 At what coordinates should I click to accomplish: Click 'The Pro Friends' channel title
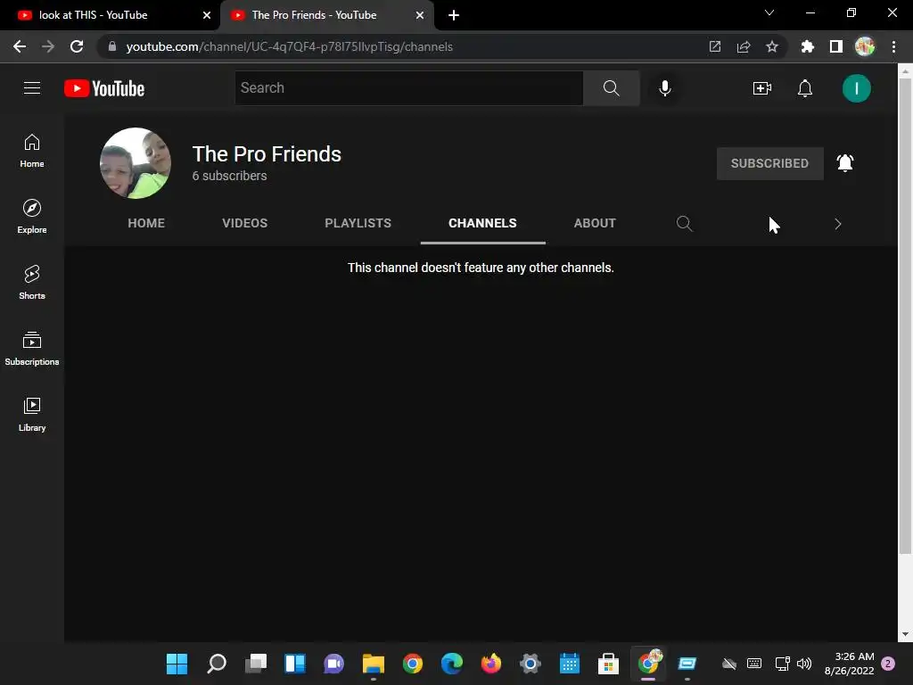point(267,154)
